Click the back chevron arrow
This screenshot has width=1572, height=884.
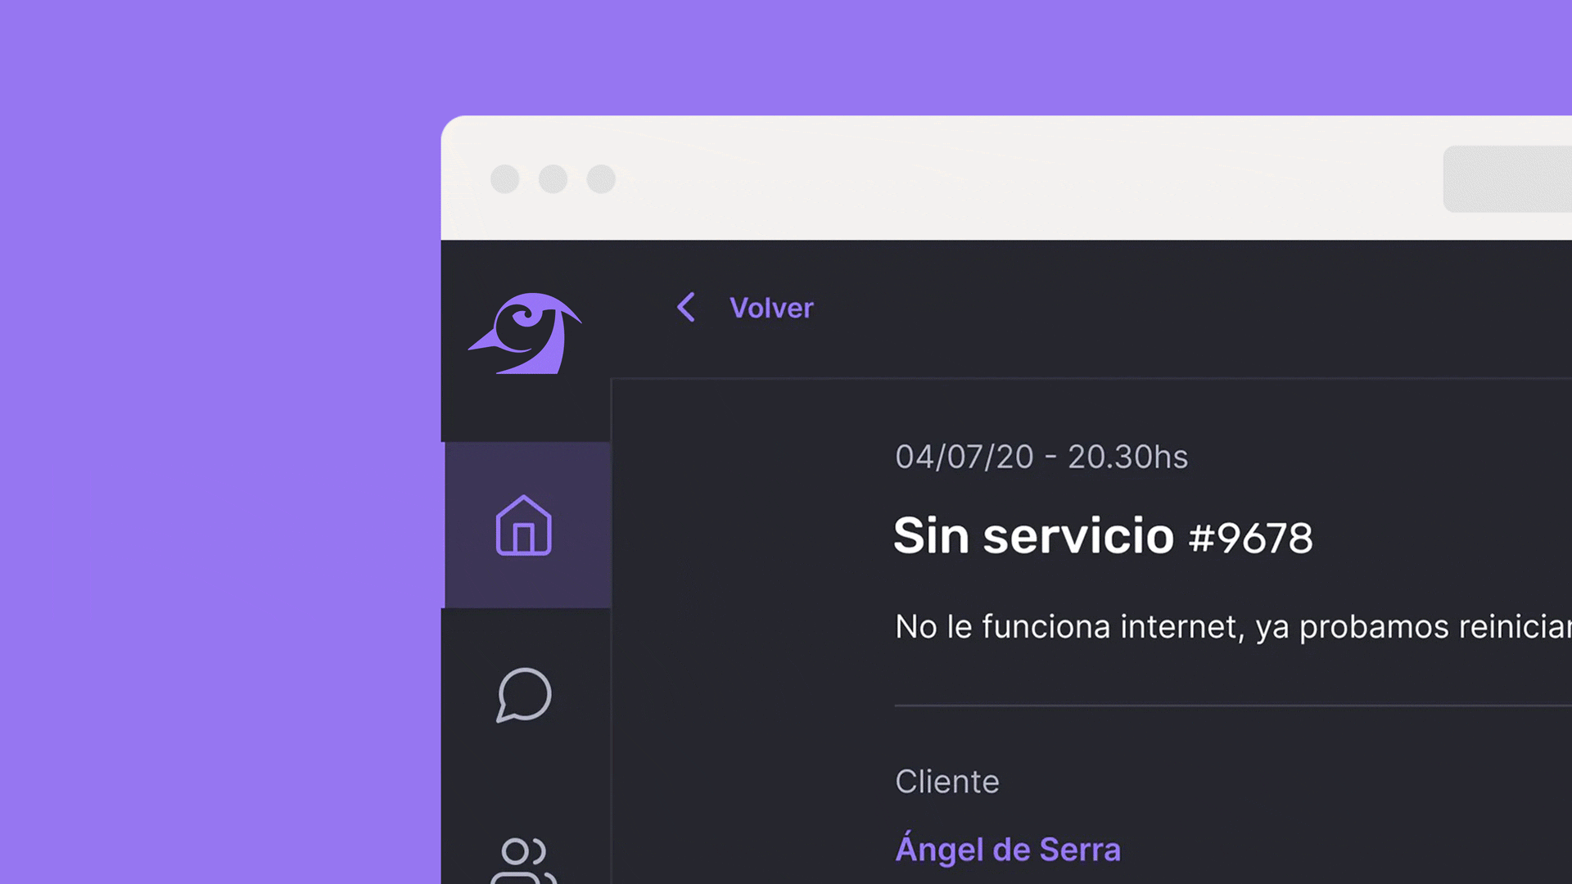tap(686, 308)
